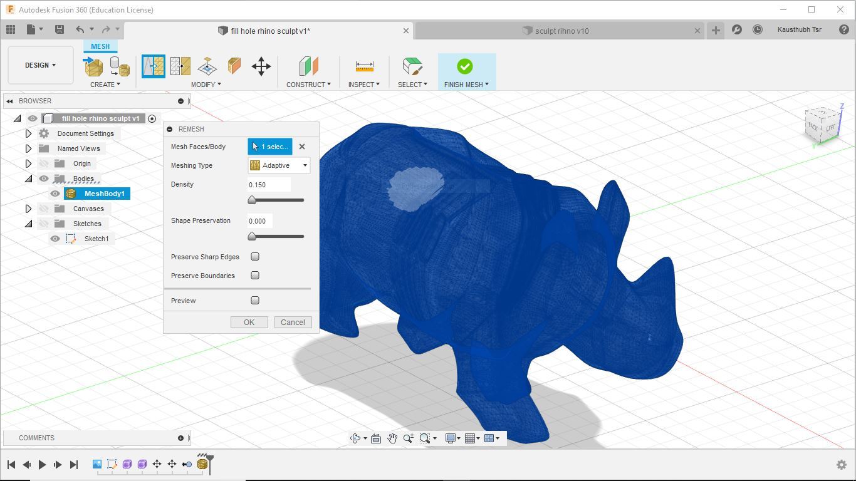Open the Kausthubh Tsr account menu
The image size is (856, 481).
coord(799,29)
